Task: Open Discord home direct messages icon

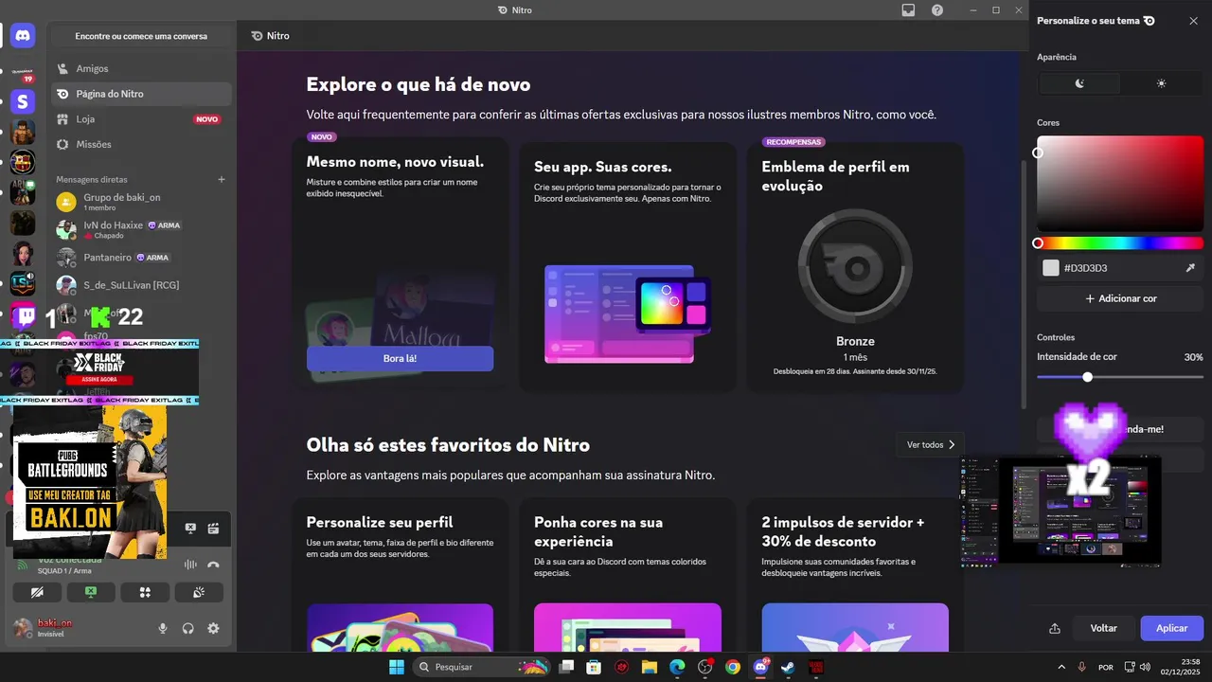Action: tap(23, 36)
